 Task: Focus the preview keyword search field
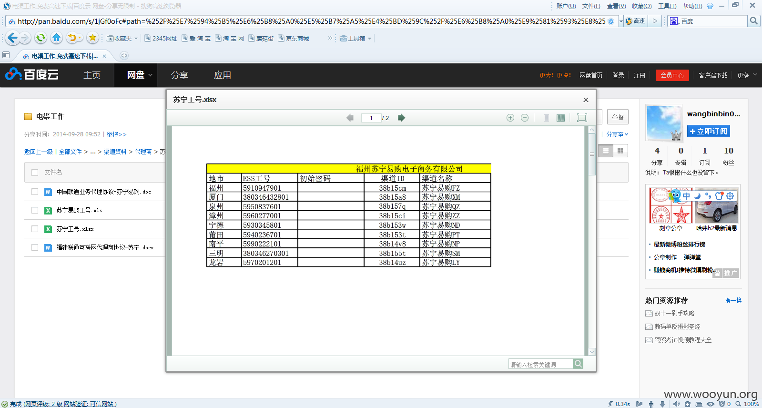pyautogui.click(x=540, y=364)
